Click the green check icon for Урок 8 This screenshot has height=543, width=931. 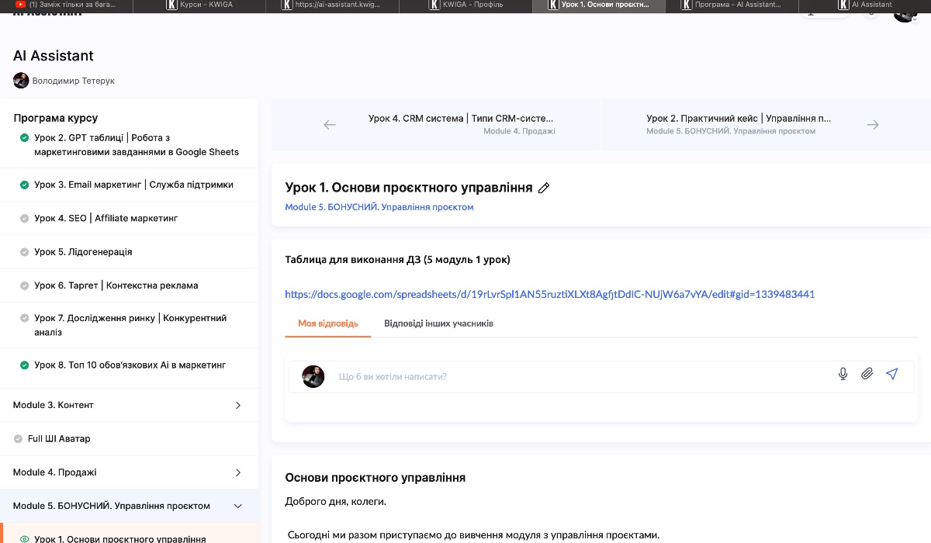25,365
